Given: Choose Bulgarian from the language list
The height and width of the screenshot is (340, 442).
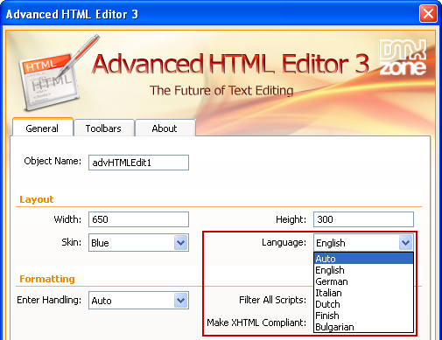Looking at the screenshot, I should click(363, 327).
